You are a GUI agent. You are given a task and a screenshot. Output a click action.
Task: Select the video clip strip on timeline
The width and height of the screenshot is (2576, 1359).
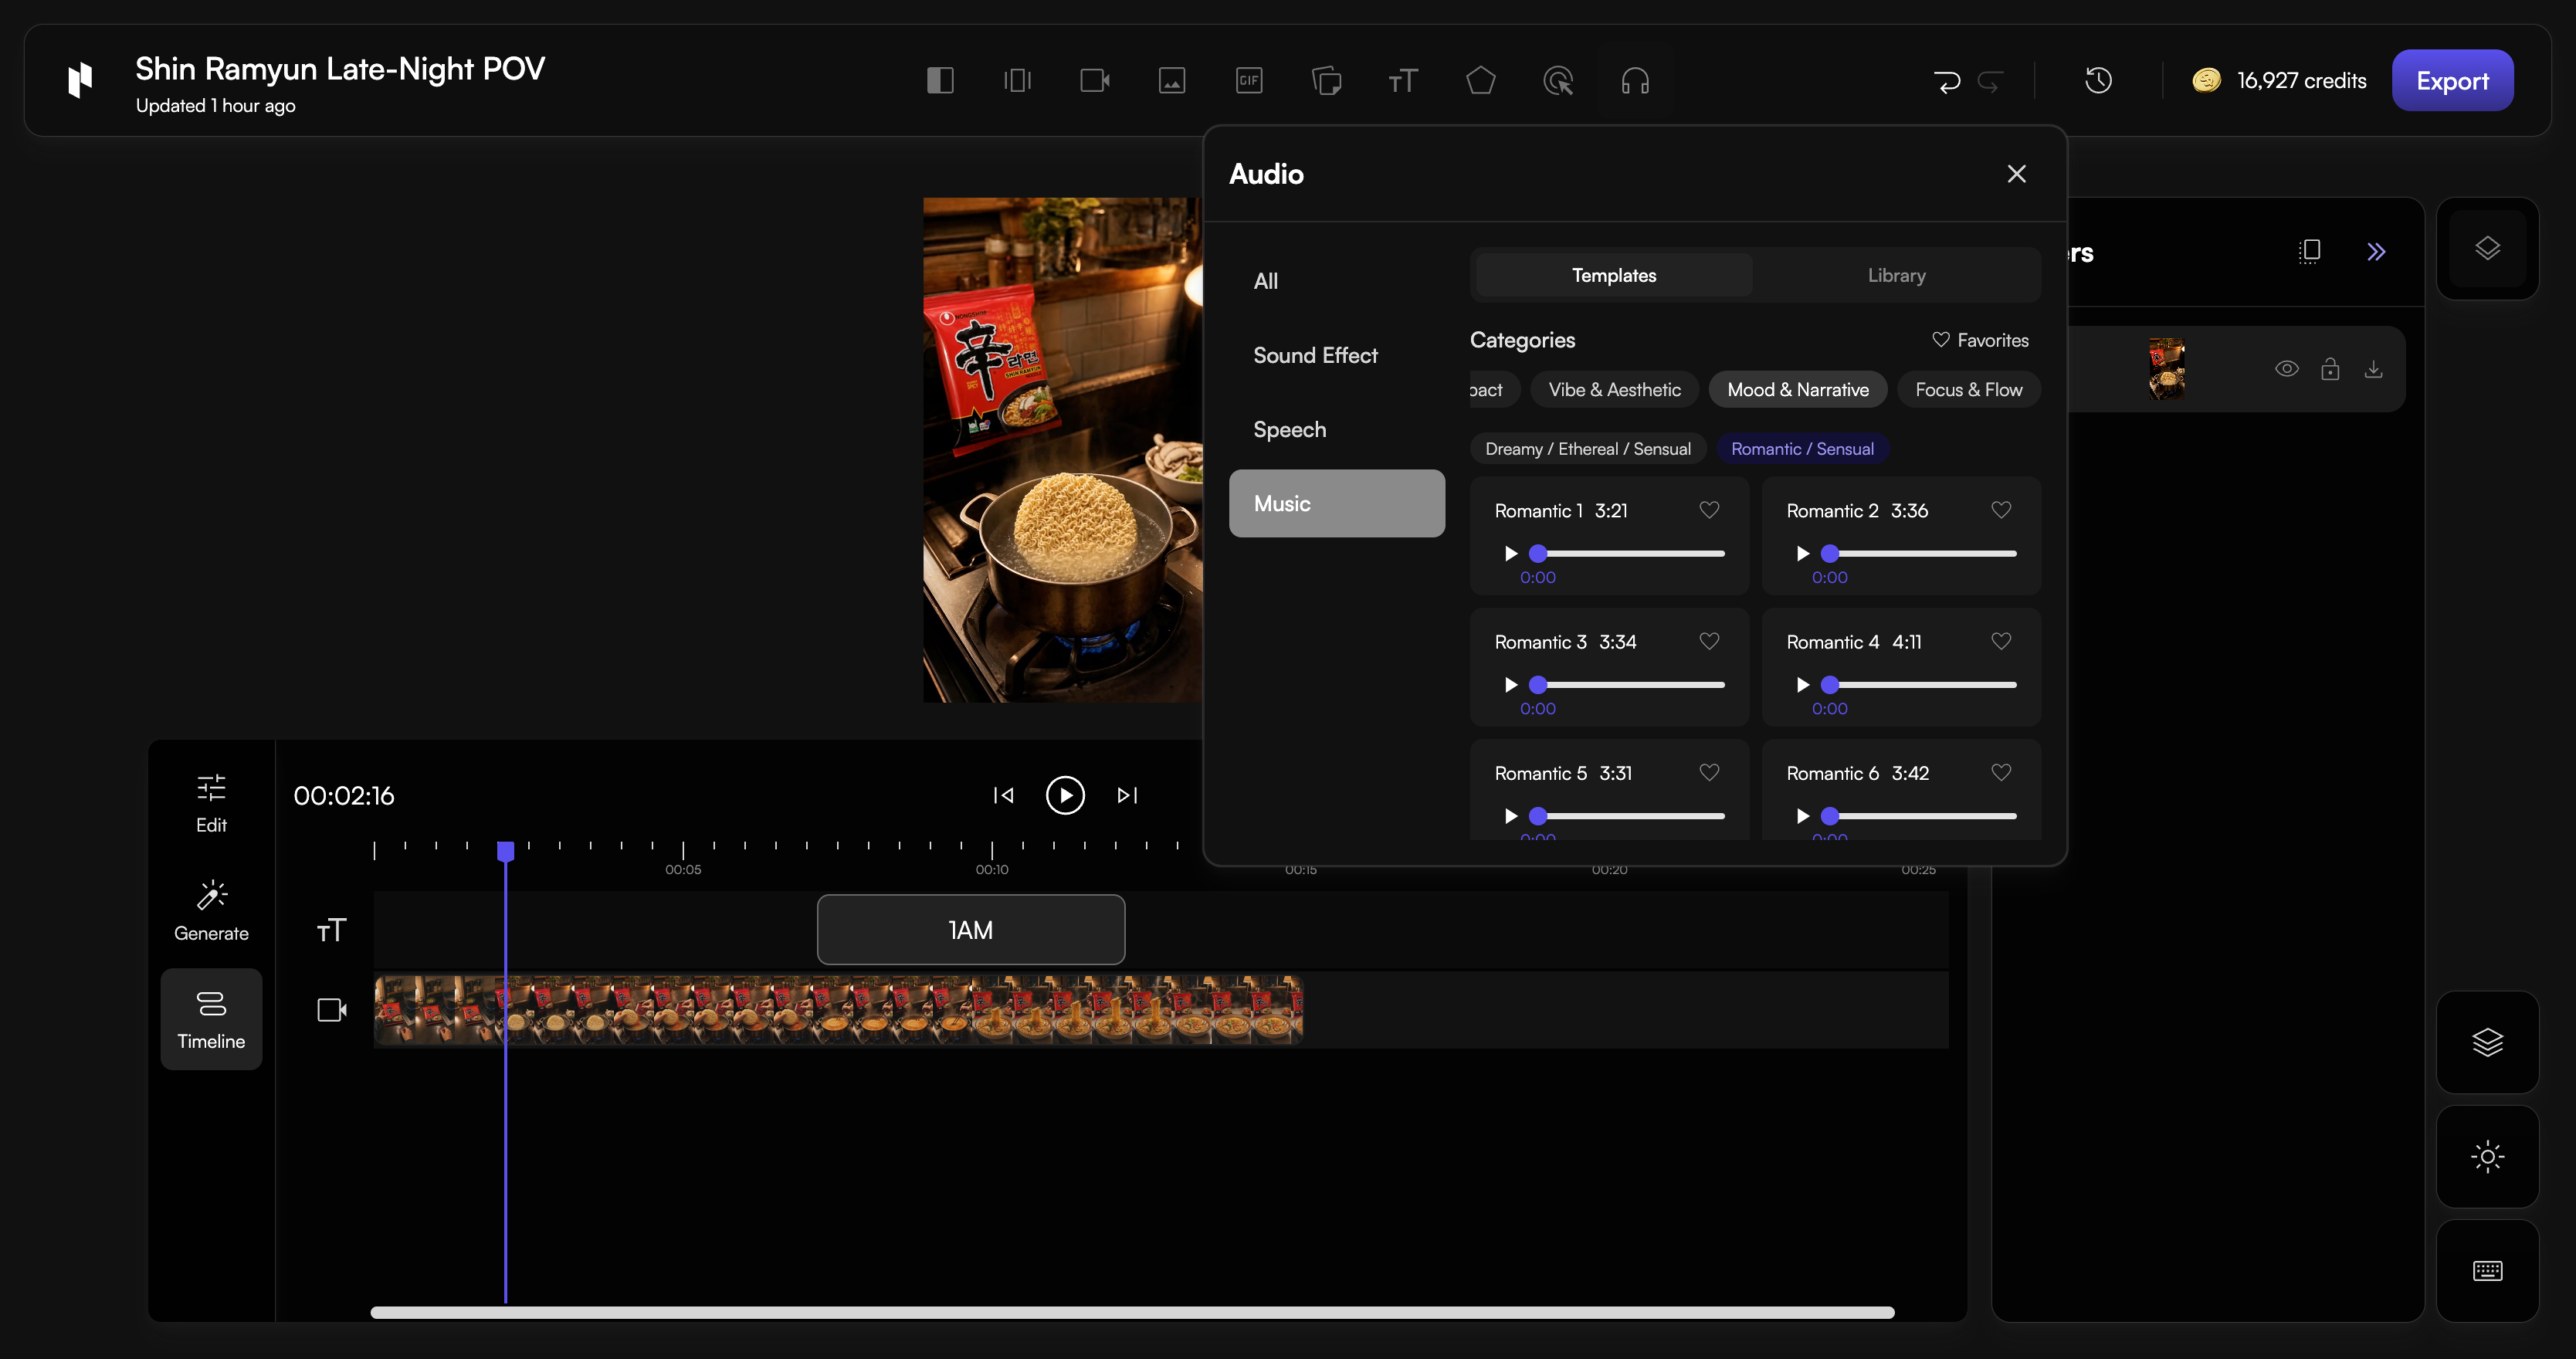838,1010
